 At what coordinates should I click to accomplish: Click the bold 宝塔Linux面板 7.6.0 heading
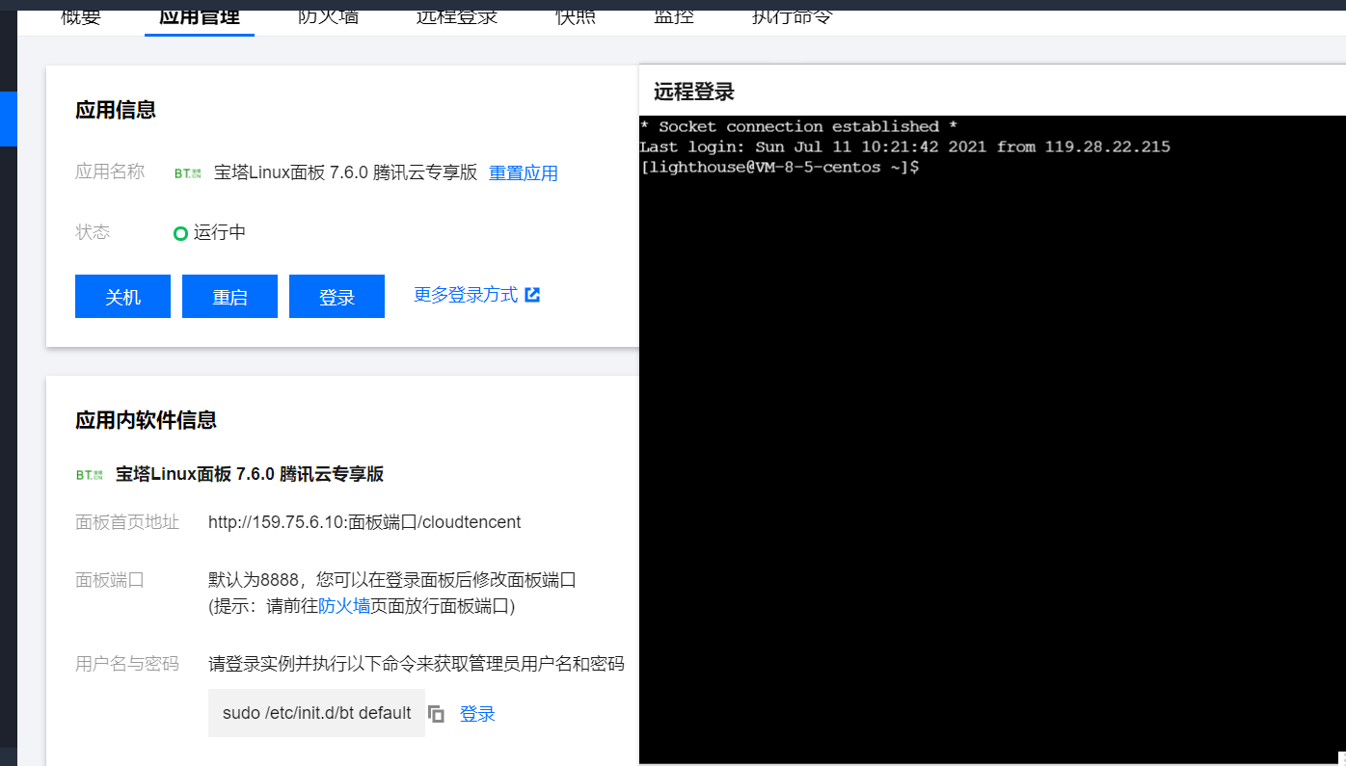(250, 474)
